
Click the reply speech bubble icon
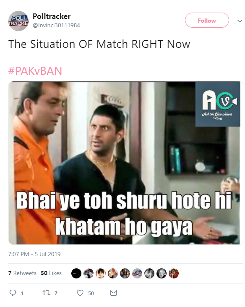pos(13,293)
